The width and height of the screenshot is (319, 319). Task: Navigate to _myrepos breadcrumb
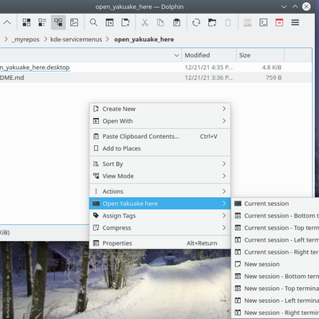tap(26, 39)
